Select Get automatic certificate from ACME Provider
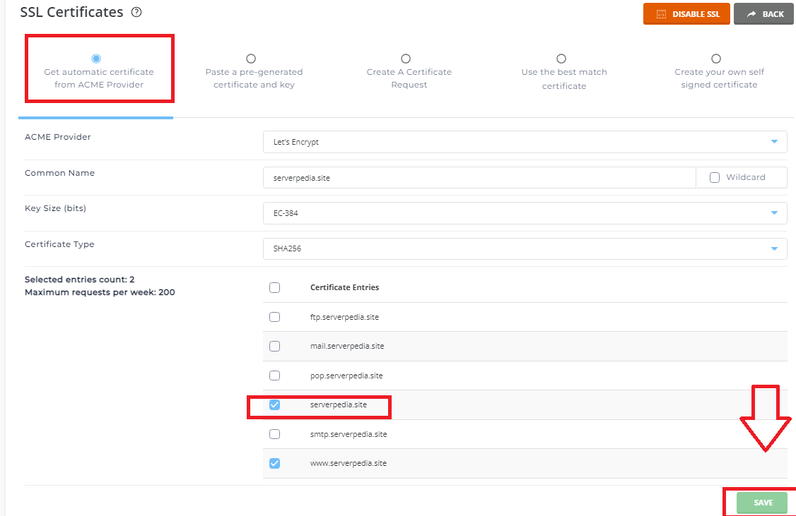This screenshot has width=796, height=516. 96,59
